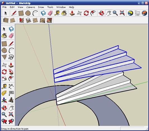
Task: Click Zoom Extents in the top toolbar
Action: pos(122,13)
